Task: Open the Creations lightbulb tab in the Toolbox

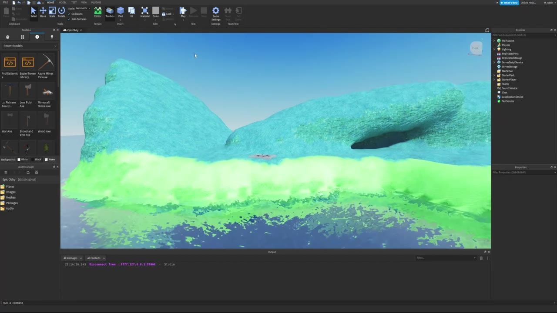Action: click(52, 37)
